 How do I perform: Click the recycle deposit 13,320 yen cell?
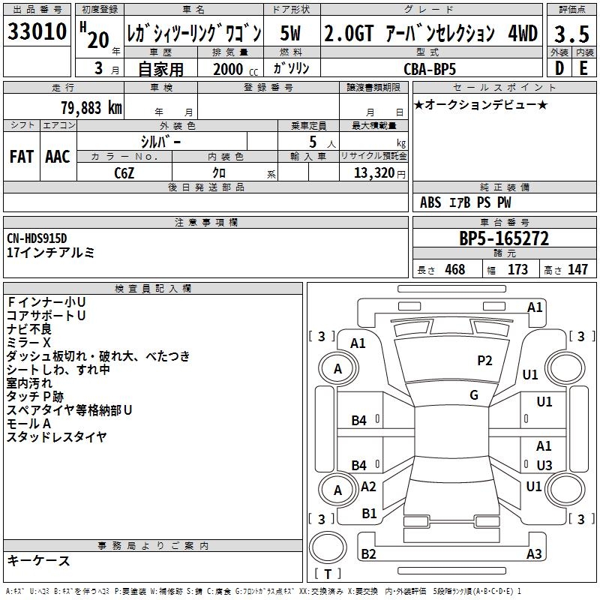pyautogui.click(x=373, y=172)
